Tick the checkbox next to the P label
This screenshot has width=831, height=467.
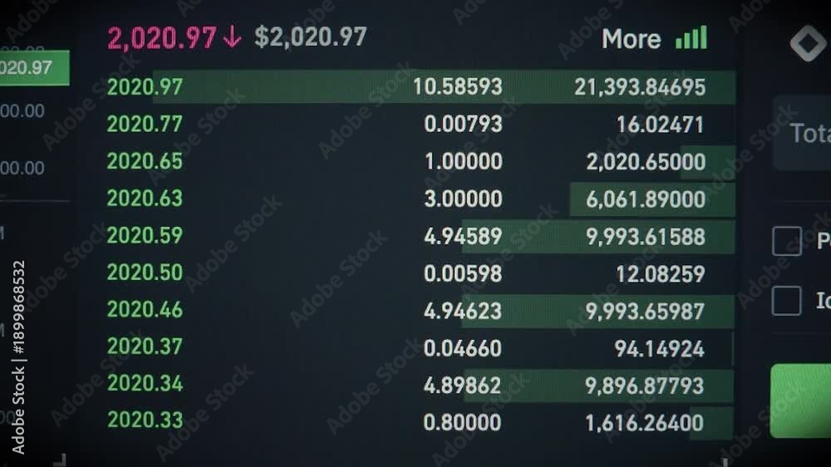click(786, 241)
